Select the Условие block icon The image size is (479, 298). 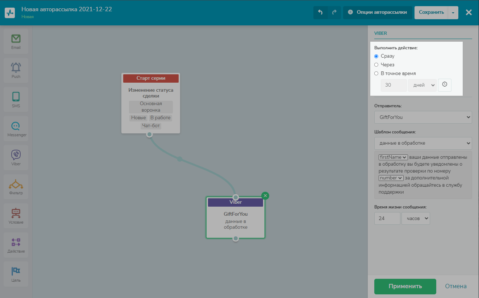pyautogui.click(x=16, y=213)
